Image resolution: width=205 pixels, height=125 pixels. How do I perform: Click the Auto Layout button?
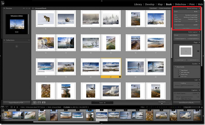180,39
